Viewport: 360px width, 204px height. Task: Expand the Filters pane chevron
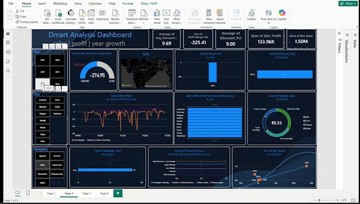339,33
